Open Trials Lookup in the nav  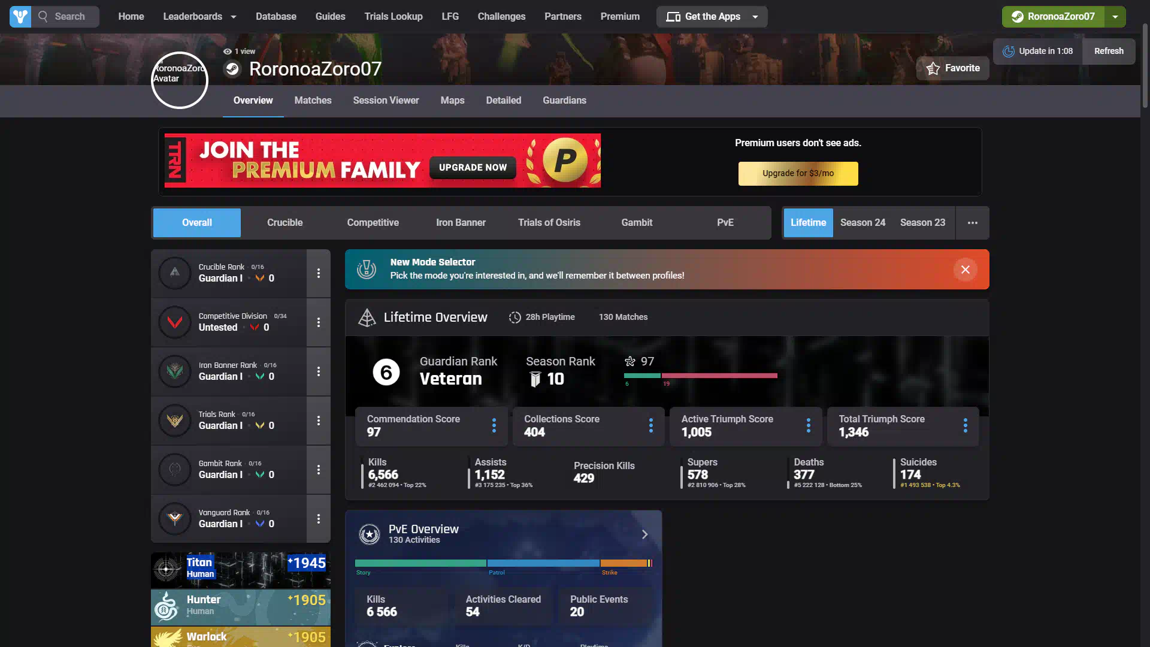[394, 17]
